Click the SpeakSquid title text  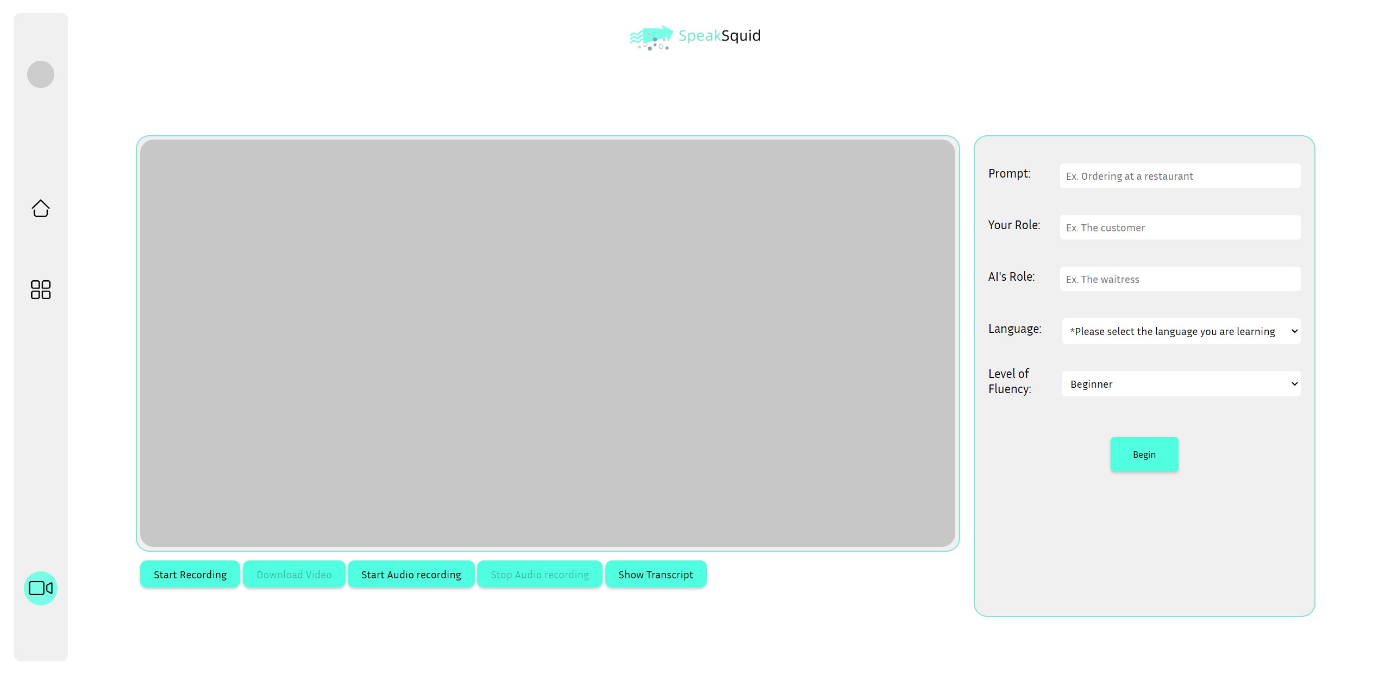click(x=719, y=36)
